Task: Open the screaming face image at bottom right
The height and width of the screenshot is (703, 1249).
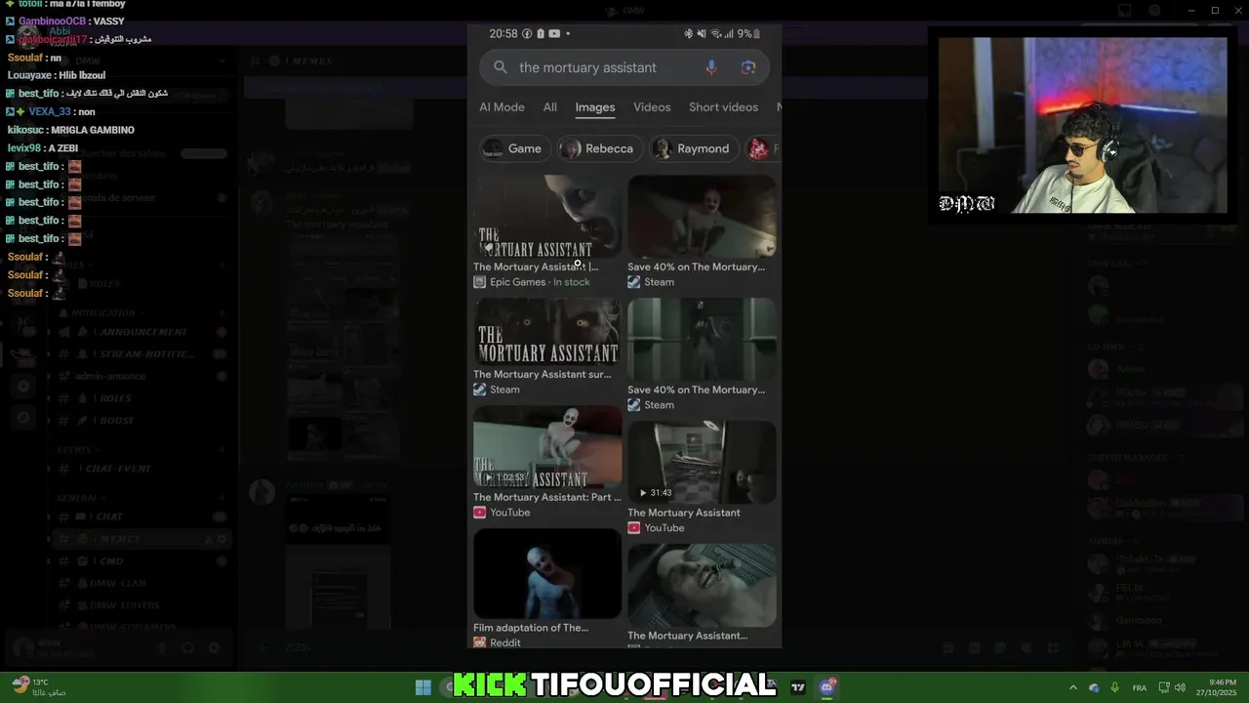Action: click(x=702, y=585)
